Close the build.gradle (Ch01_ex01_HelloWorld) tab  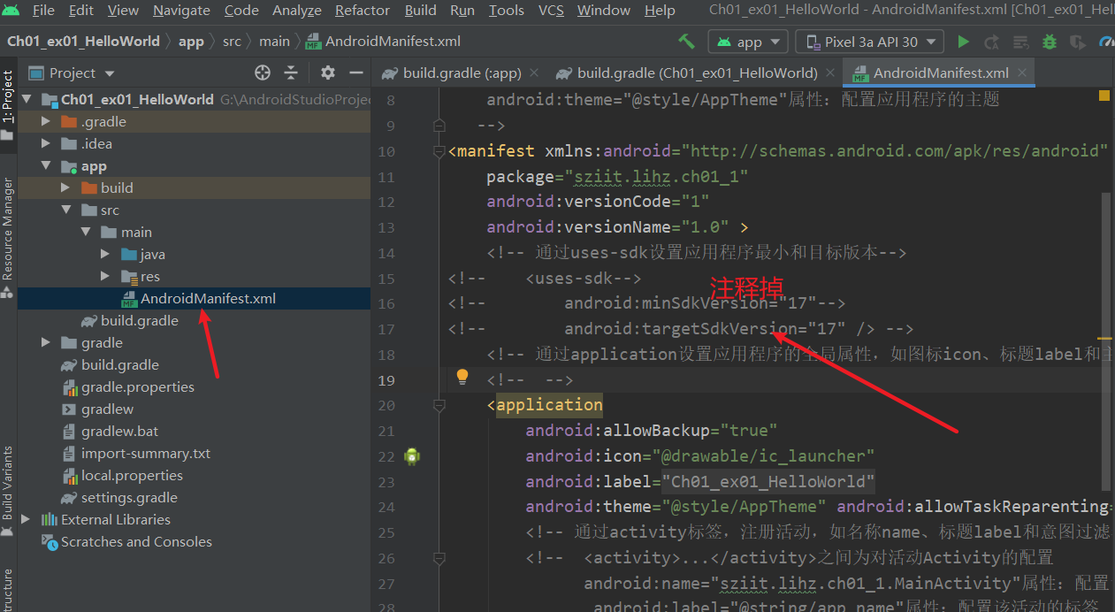830,73
